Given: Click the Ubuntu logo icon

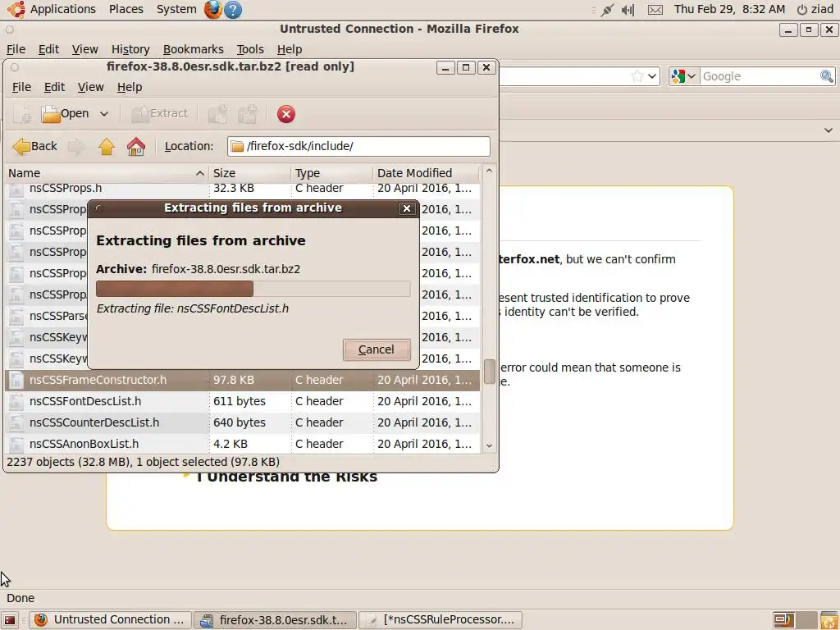Looking at the screenshot, I should [16, 9].
